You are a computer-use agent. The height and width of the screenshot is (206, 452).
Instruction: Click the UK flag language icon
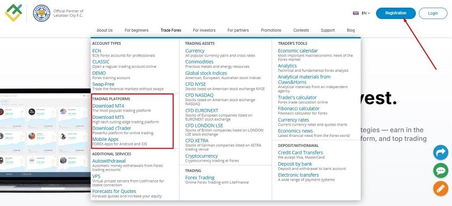356,13
